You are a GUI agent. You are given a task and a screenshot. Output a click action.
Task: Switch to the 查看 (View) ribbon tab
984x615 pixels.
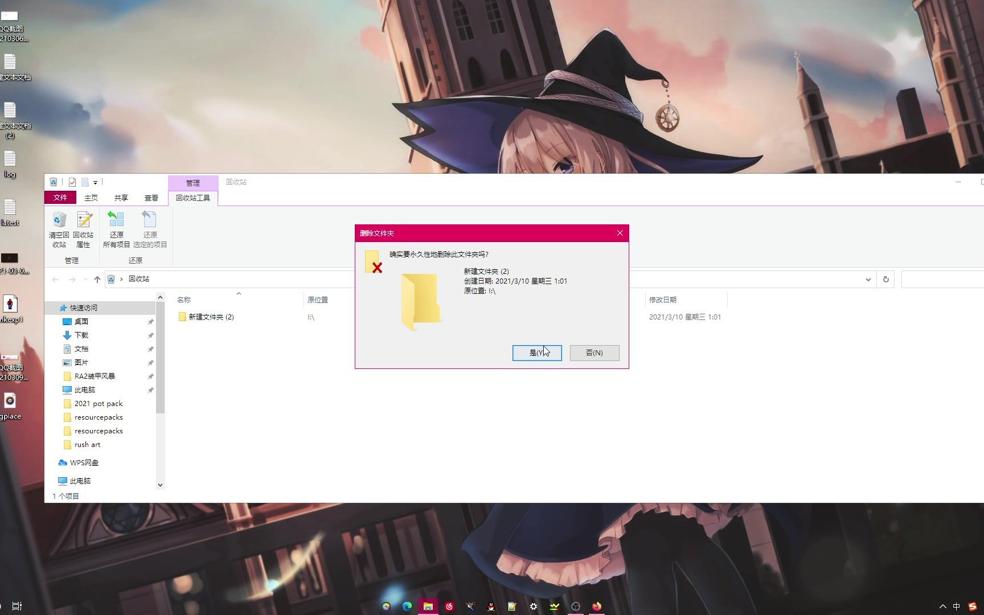tap(151, 198)
